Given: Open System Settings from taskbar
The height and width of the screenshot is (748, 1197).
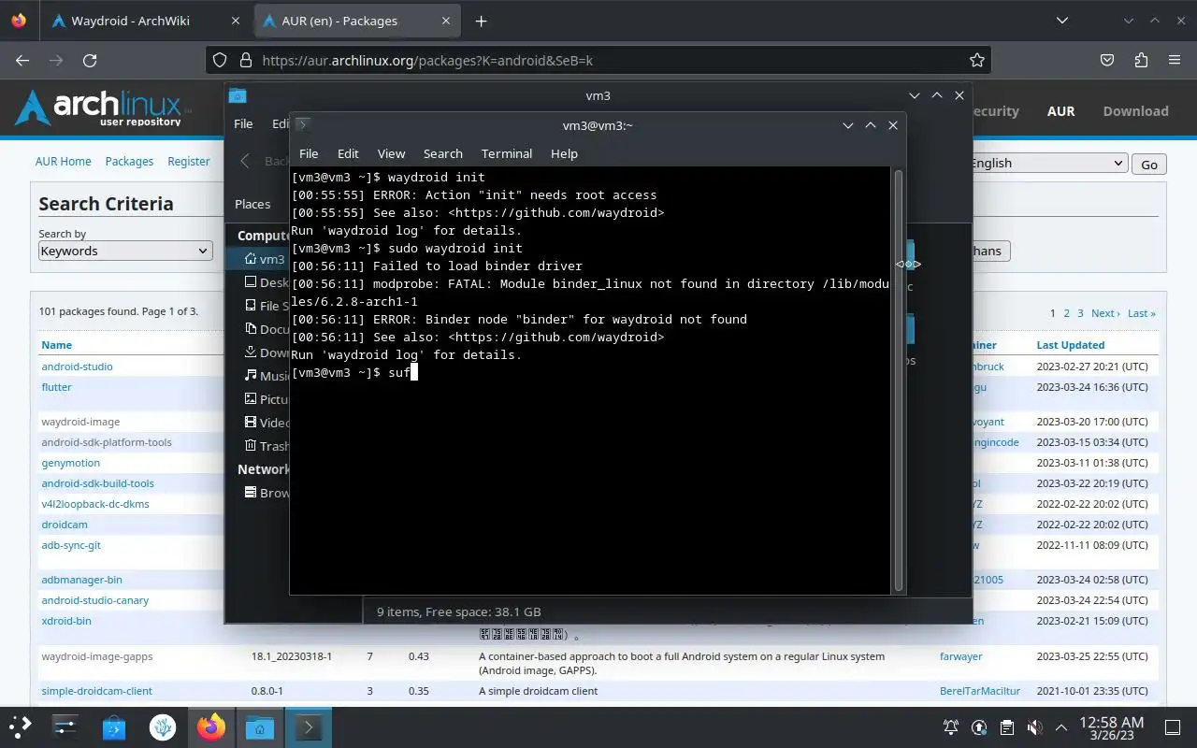Looking at the screenshot, I should (x=65, y=726).
